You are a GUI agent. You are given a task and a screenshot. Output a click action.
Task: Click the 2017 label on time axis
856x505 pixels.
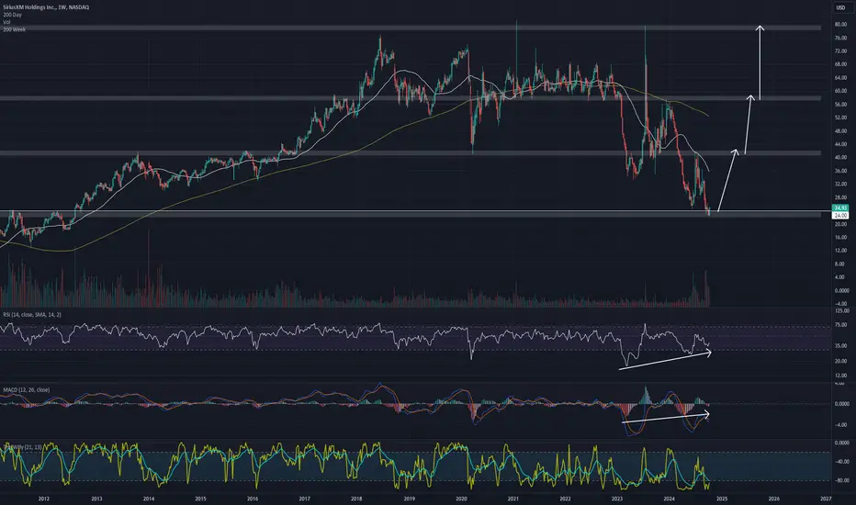click(x=305, y=499)
